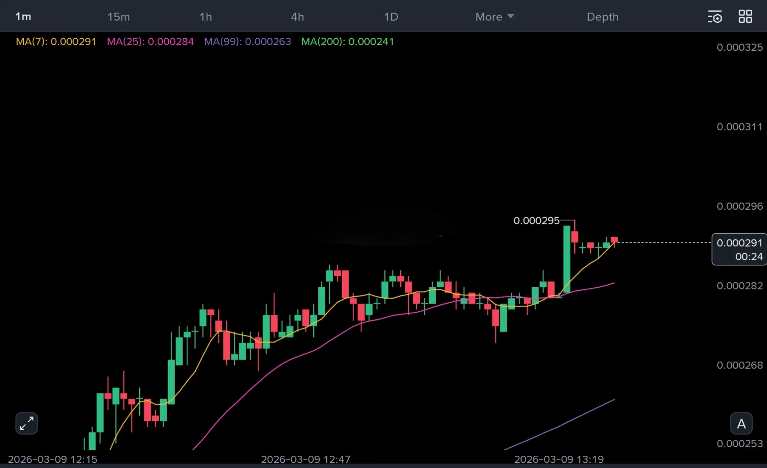
Task: Click the 0.000325 price axis label
Action: click(740, 47)
